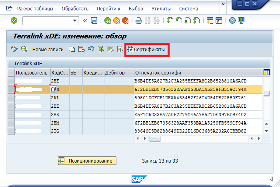
Task: Click the green Back arrow icon
Action: tap(107, 20)
